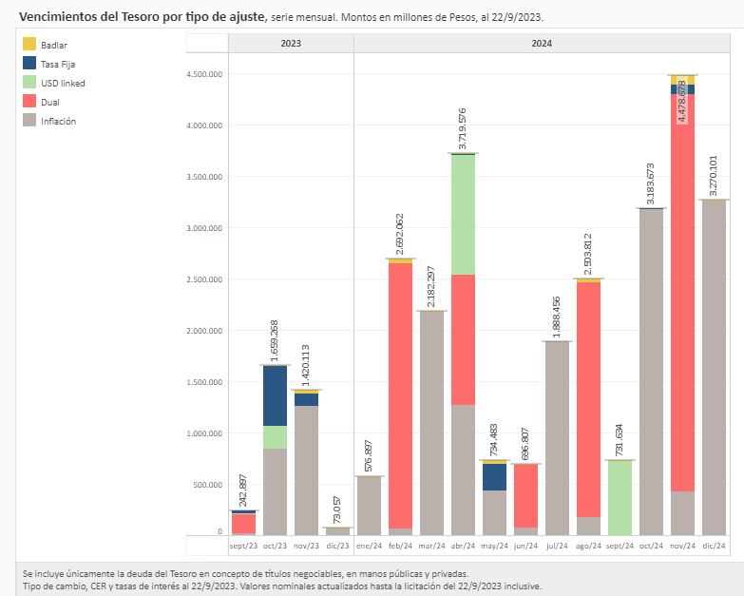This screenshot has width=744, height=596.
Task: Click the USD linked green legend swatch
Action: 29,83
